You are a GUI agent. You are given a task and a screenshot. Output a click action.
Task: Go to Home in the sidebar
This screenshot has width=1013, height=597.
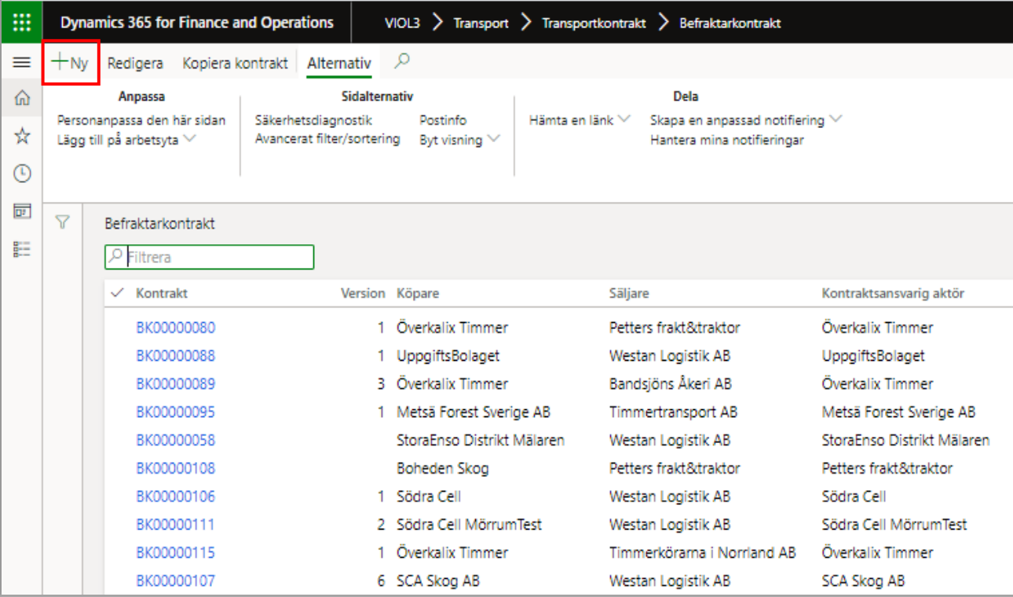click(x=22, y=98)
